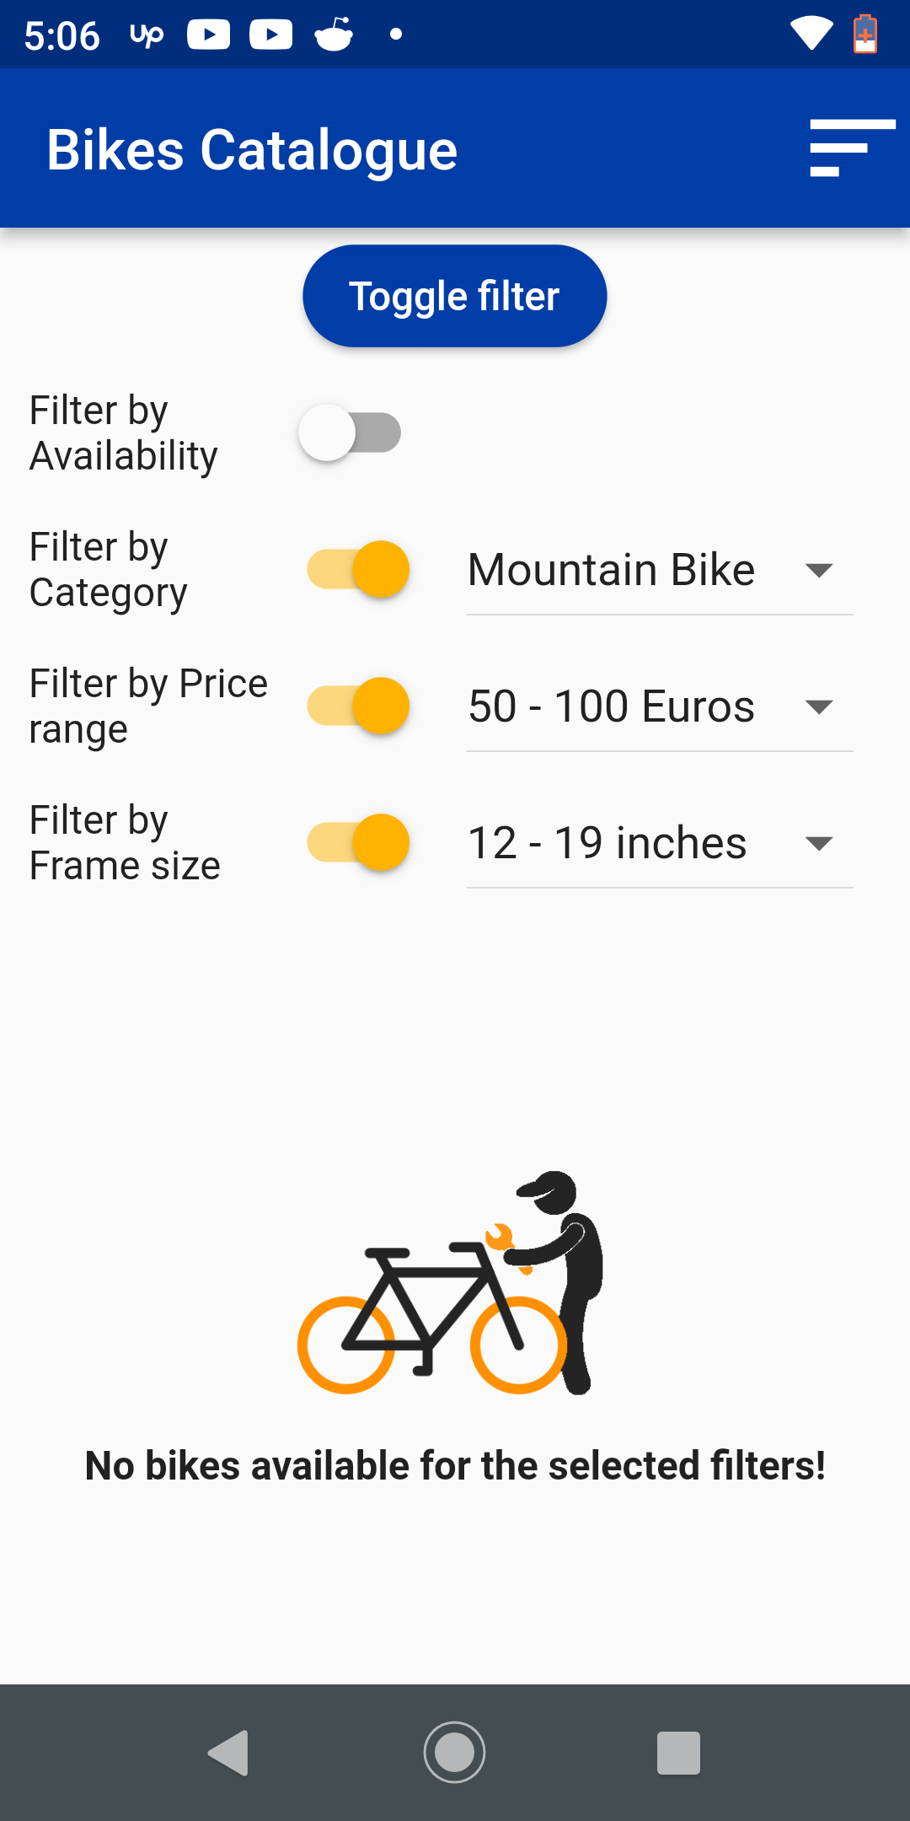Tap the bike mechanic illustration
910x1821 pixels.
click(451, 1282)
